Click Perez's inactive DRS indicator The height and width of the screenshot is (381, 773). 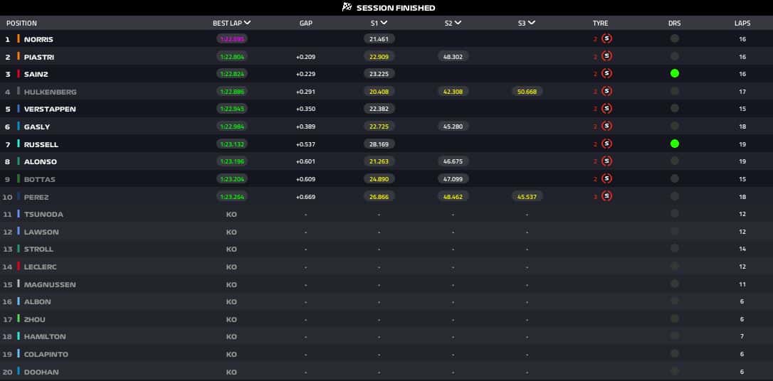(x=675, y=196)
